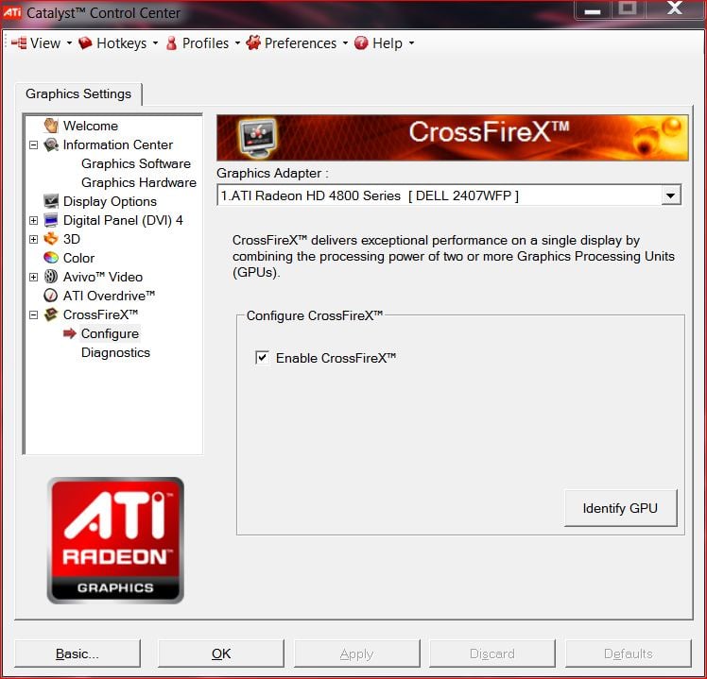Select Configure under CrossFireX
The width and height of the screenshot is (707, 679).
point(110,333)
